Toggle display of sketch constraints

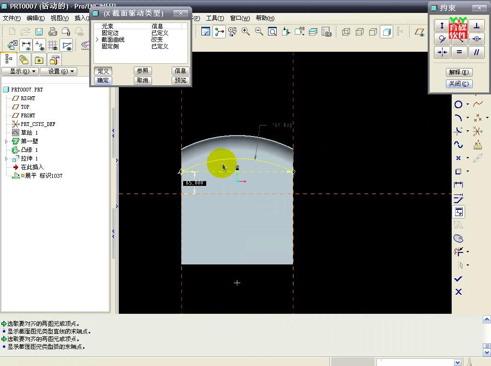(x=40, y=46)
